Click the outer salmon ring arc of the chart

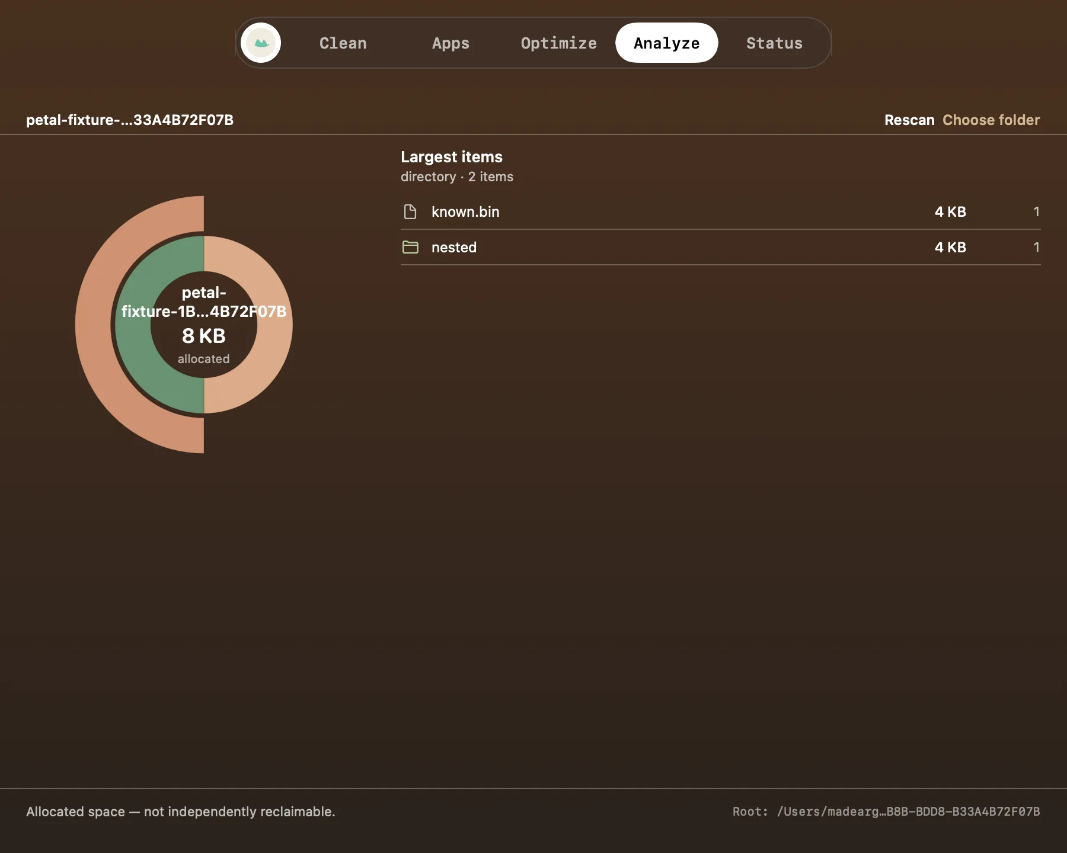pyautogui.click(x=94, y=325)
